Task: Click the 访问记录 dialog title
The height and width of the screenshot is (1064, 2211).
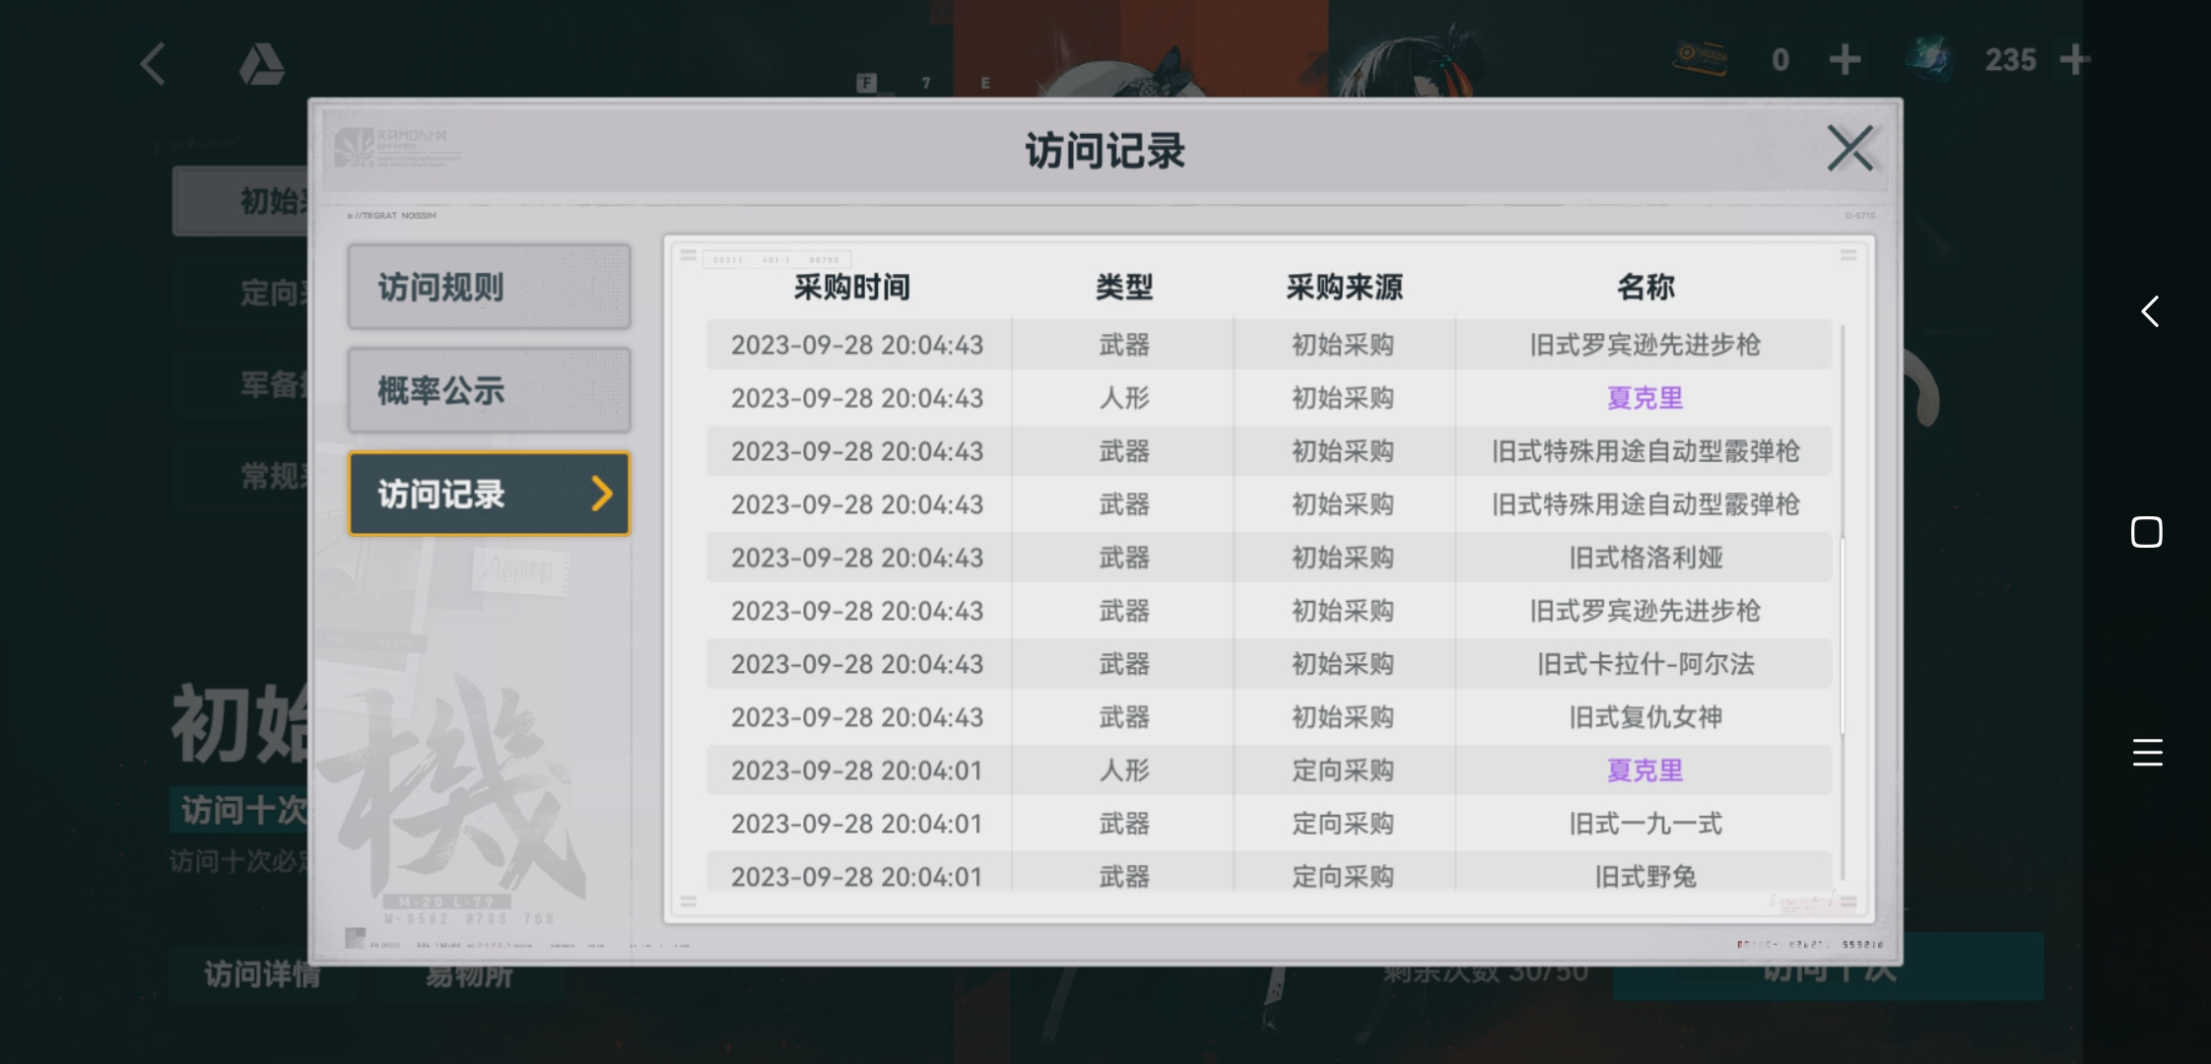Action: tap(1105, 152)
